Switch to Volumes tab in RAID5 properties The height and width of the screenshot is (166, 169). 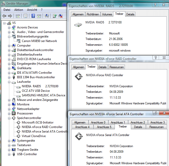[107, 14]
